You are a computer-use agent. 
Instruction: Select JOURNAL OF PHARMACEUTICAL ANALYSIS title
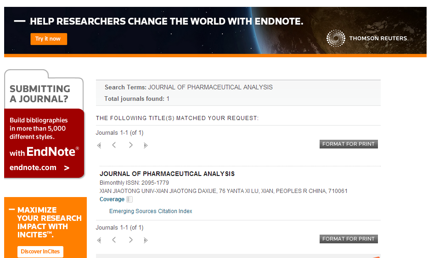click(167, 174)
